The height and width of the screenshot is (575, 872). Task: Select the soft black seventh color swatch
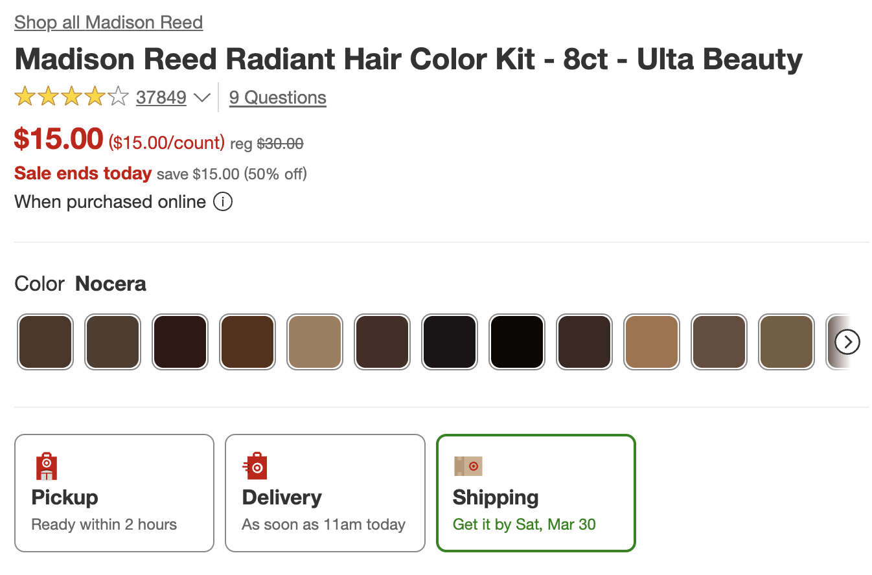450,342
